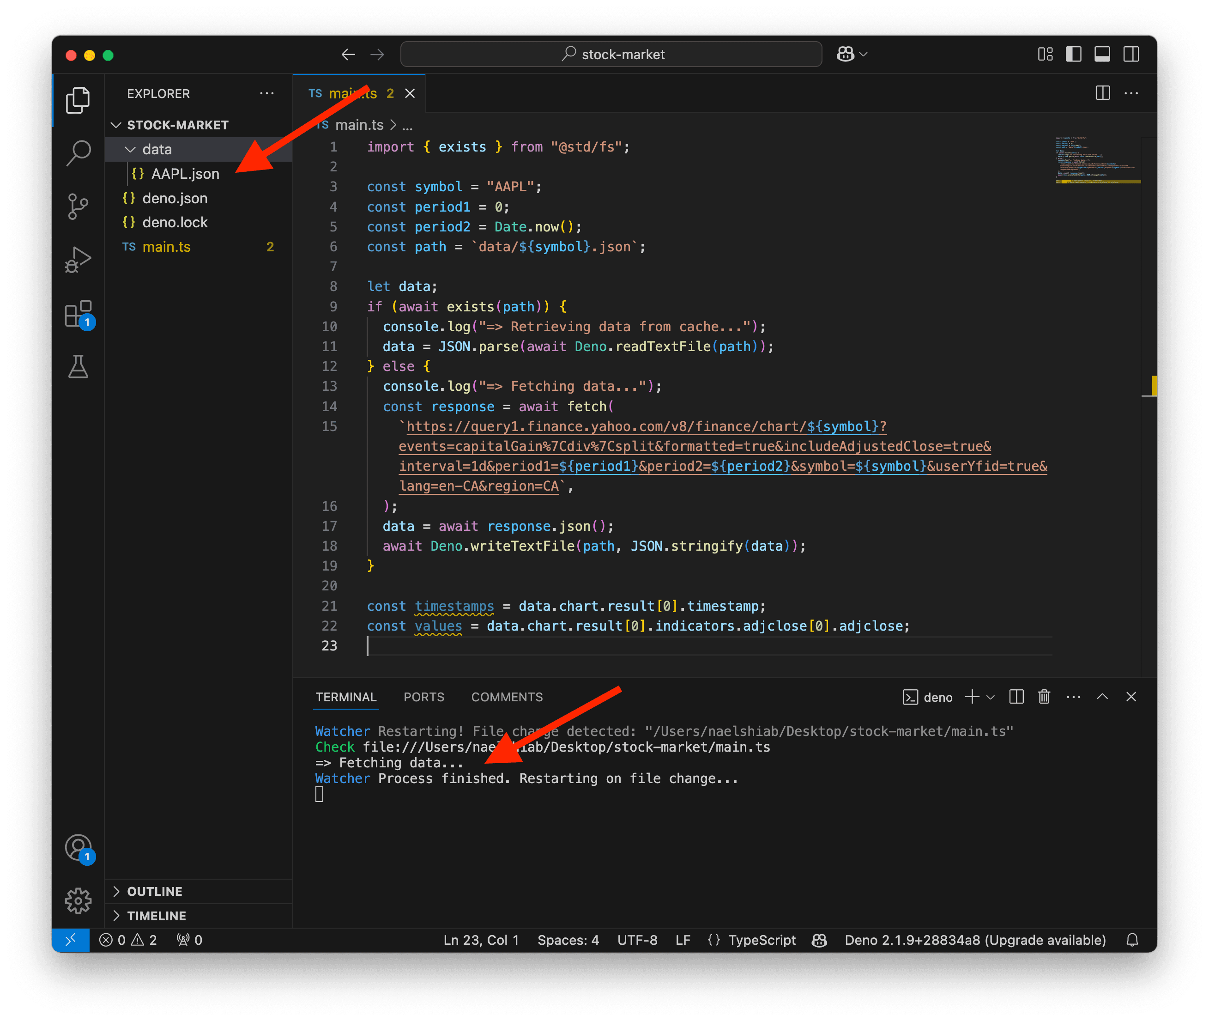Open deno.lock file
The width and height of the screenshot is (1209, 1021).
point(199,222)
